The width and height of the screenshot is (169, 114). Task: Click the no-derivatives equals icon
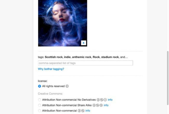click(105, 100)
